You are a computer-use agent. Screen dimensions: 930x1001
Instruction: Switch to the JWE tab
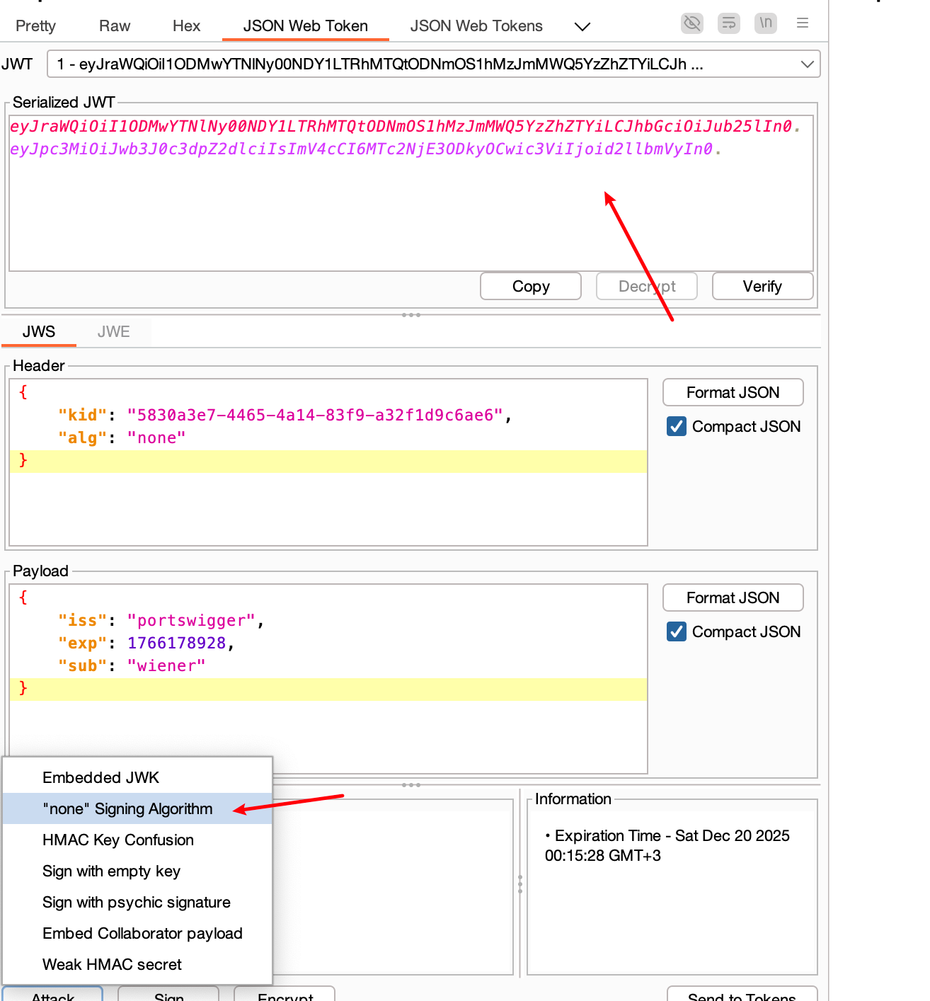(x=113, y=331)
